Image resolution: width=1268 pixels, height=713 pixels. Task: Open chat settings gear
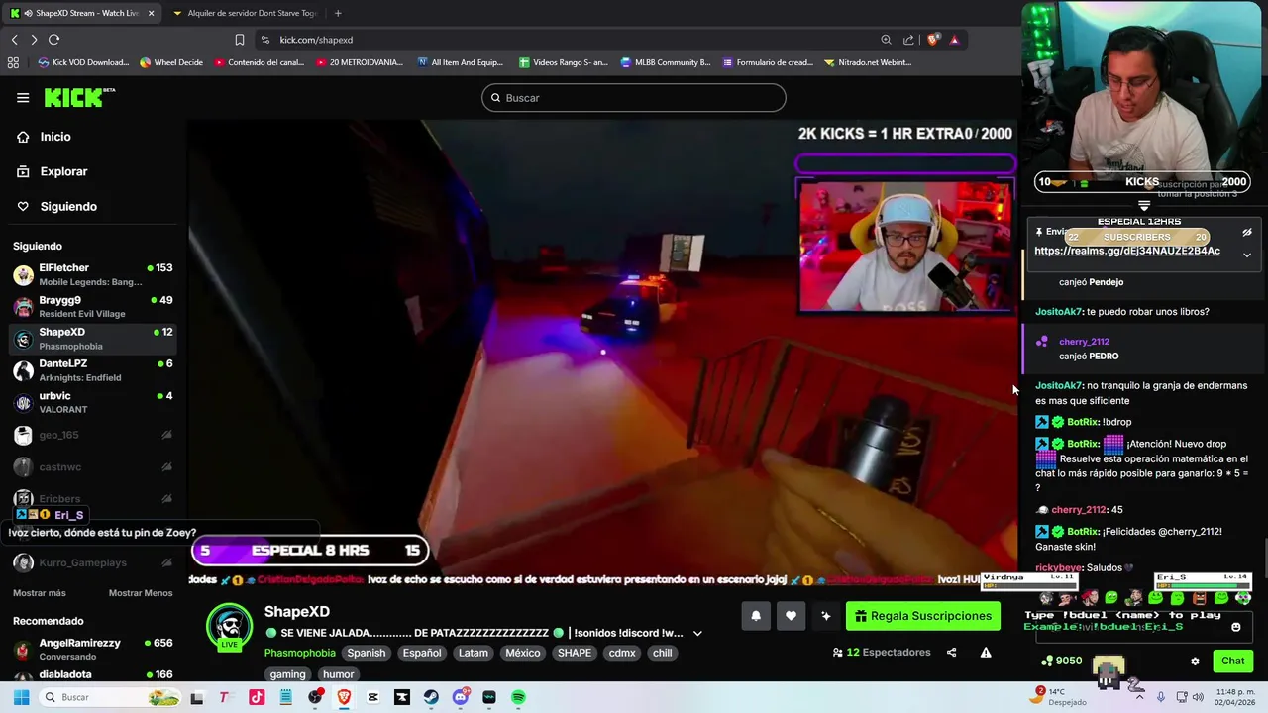pos(1195,662)
